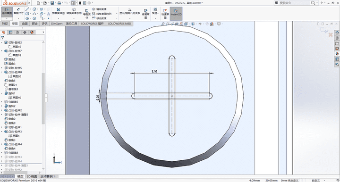This screenshot has width=340, height=182.
Task: Choose the Circle sketch tool
Action: click(34, 9)
